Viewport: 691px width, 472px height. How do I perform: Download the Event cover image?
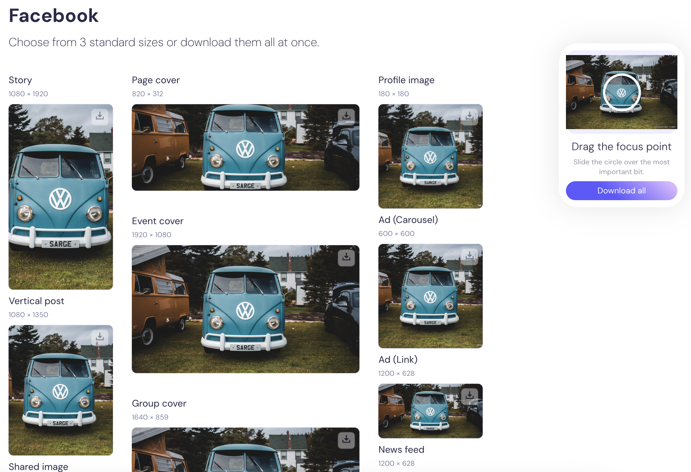coord(346,258)
